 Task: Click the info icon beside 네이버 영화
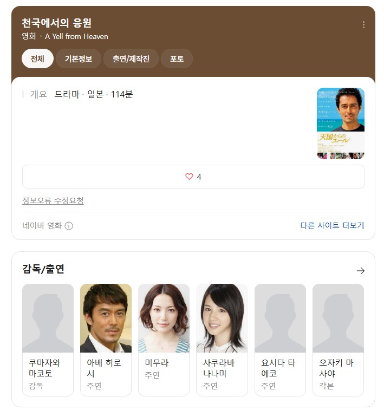tap(69, 226)
